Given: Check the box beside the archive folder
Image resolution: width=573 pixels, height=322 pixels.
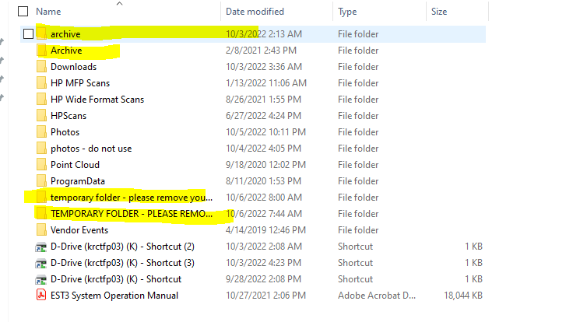Looking at the screenshot, I should 29,33.
